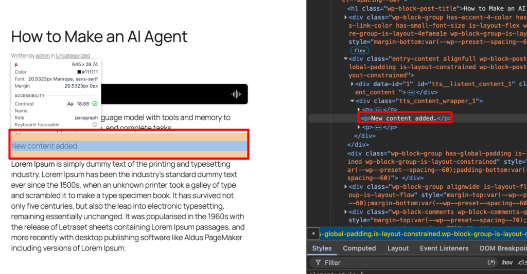The width and height of the screenshot is (527, 274).
Task: Expand the p node above 'New content added'
Action: point(359,109)
